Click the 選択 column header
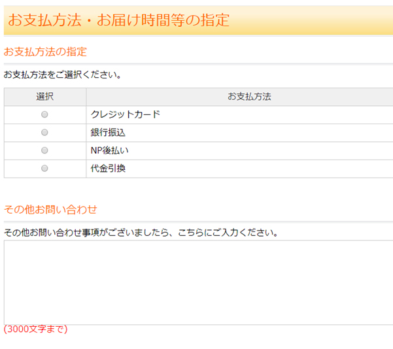393x349 pixels. (x=44, y=97)
